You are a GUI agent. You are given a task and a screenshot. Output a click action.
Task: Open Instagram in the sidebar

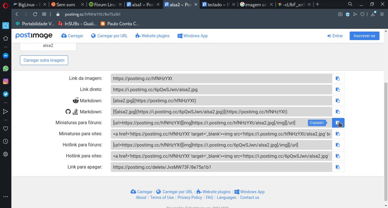click(5, 81)
